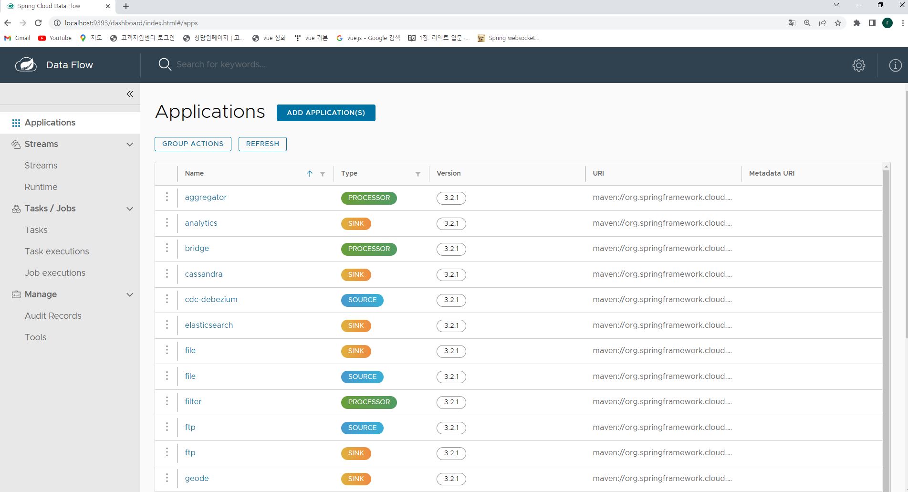Click the SOURCE badge in cdc-debezium row
The height and width of the screenshot is (492, 908).
[x=362, y=300]
